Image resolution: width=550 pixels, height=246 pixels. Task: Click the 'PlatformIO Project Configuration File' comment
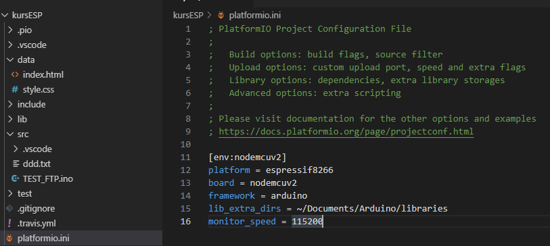click(x=315, y=29)
